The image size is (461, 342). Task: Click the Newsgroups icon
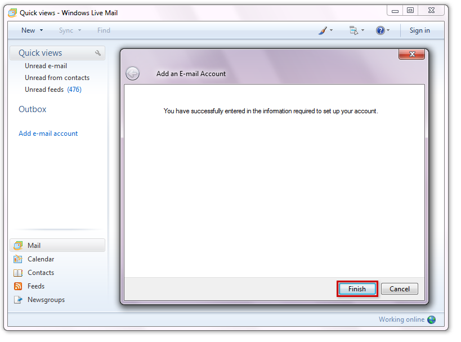pos(18,300)
